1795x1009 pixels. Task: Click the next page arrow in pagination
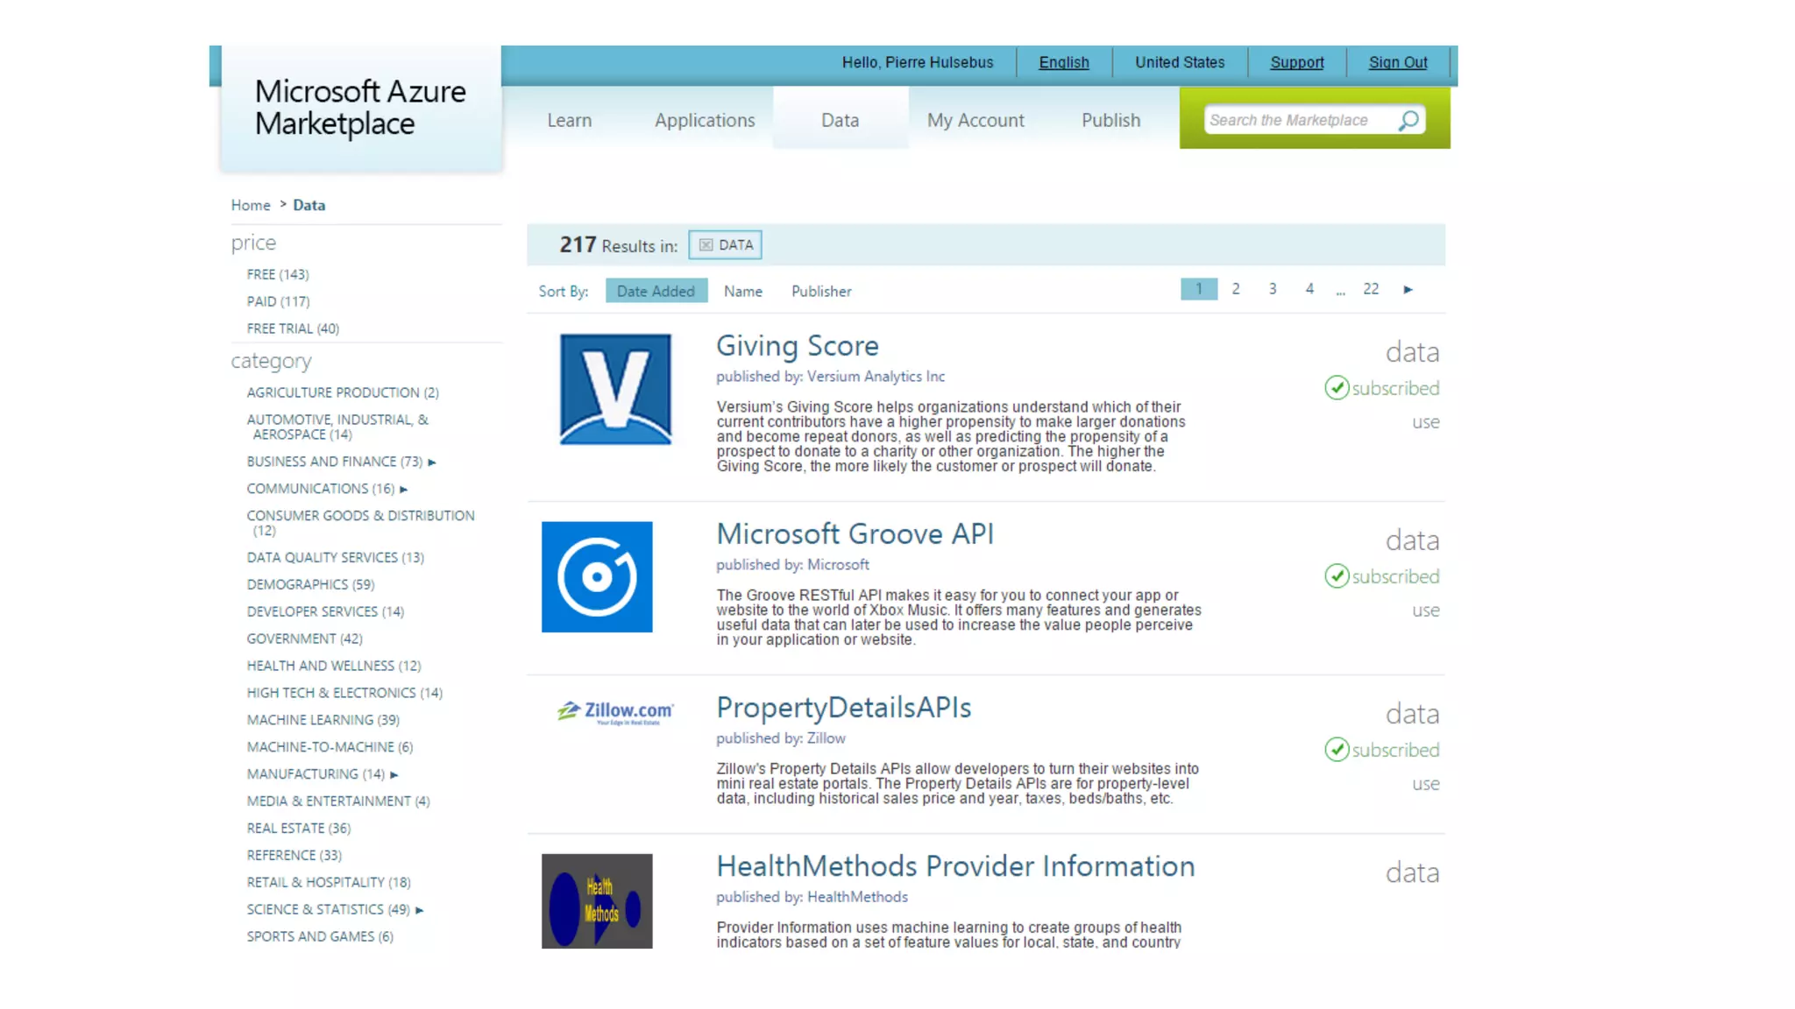[1408, 289]
